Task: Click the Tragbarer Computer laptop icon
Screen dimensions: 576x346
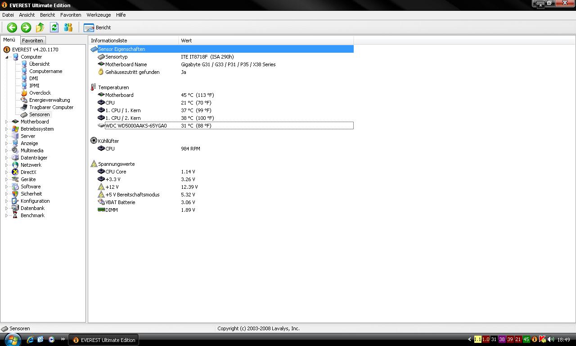Action: [x=24, y=107]
